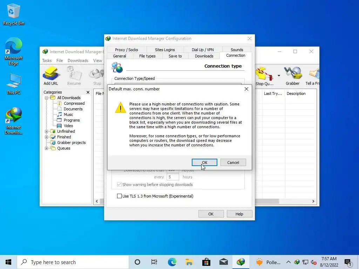Click the Stop Queue toolbar icon
Screen dimensions: 359x269
[x=265, y=76]
